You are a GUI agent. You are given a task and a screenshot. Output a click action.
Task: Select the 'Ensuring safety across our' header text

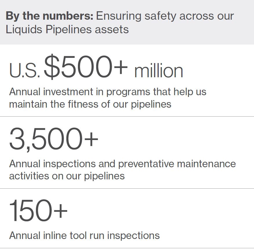pyautogui.click(x=165, y=16)
